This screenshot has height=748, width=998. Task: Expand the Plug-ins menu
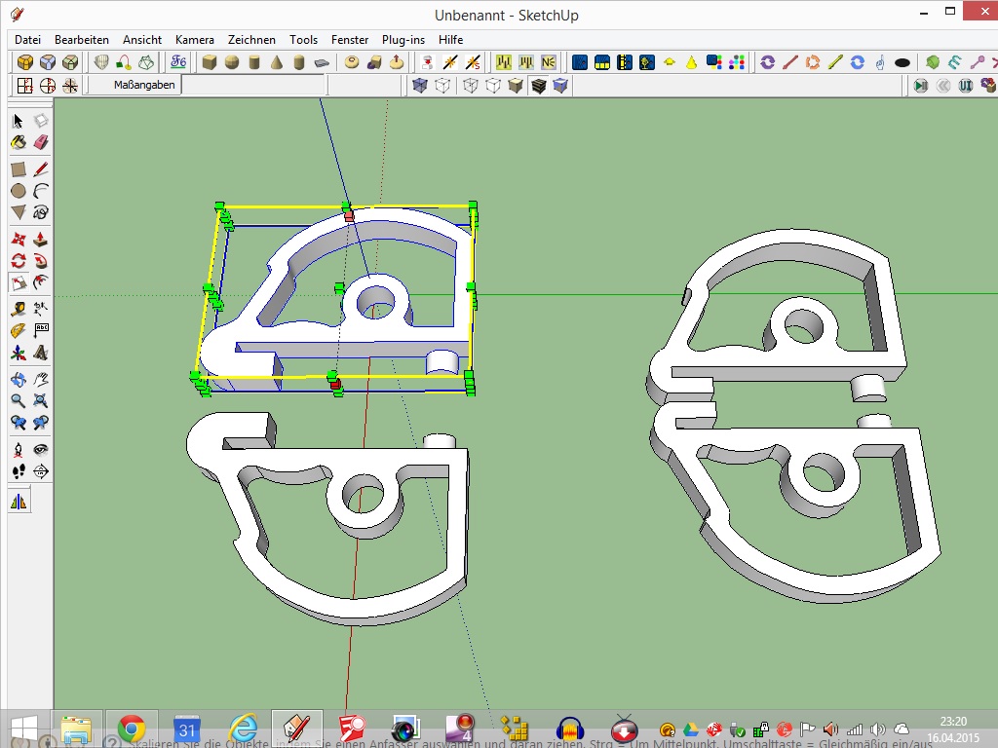pos(403,40)
